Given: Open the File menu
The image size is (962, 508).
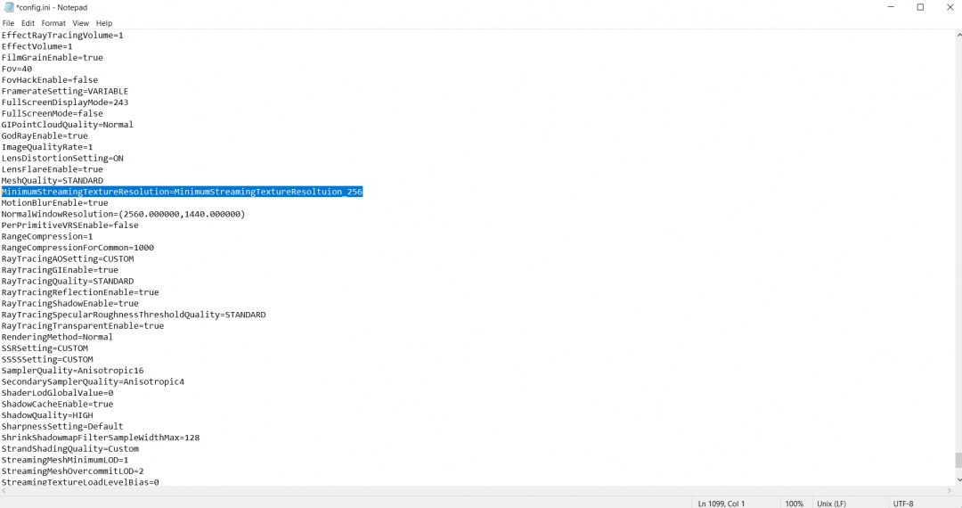Looking at the screenshot, I should [x=9, y=23].
